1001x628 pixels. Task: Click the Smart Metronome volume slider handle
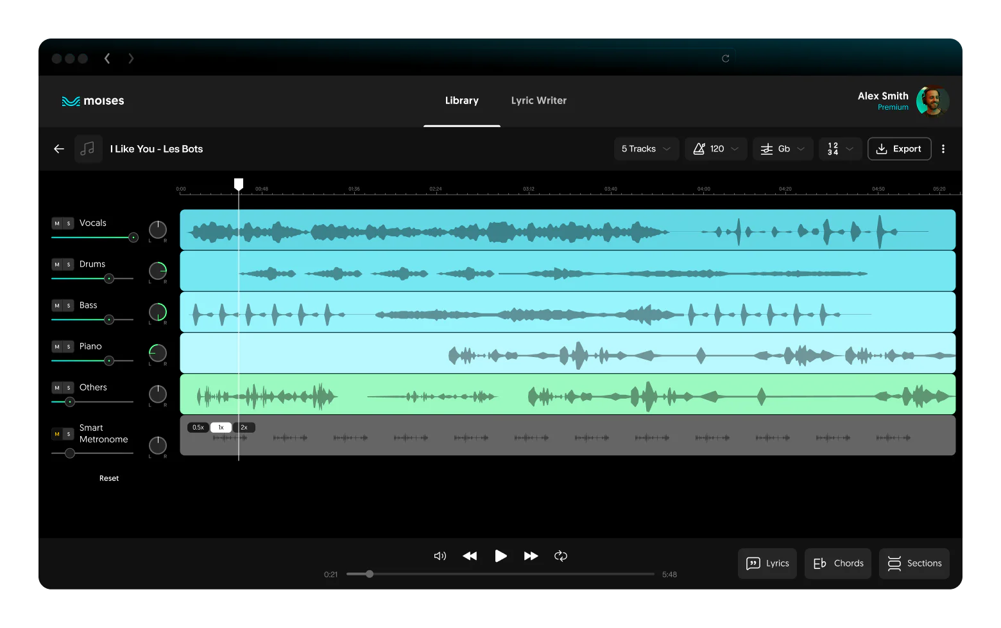click(70, 453)
